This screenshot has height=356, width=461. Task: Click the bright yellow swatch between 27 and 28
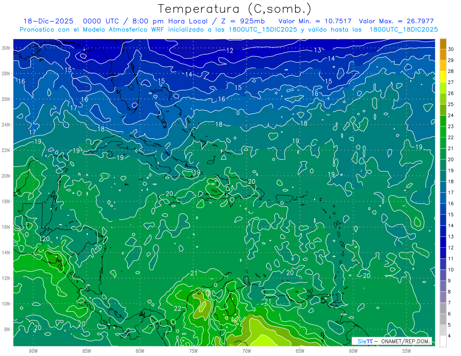[443, 77]
